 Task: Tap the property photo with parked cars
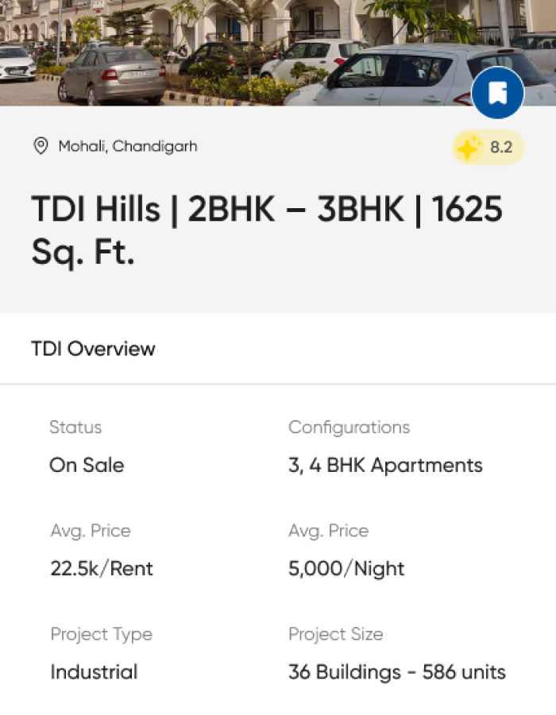(x=278, y=52)
